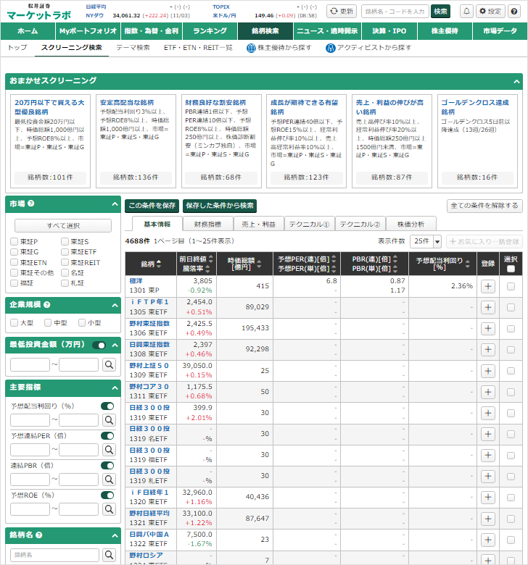Click the plus register icon for 1305 row
This screenshot has width=528, height=565.
(x=488, y=307)
